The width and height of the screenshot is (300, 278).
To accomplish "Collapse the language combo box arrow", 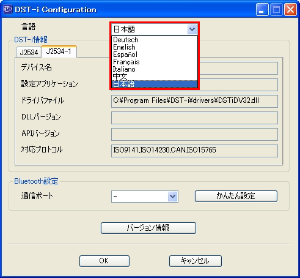I will [192, 29].
